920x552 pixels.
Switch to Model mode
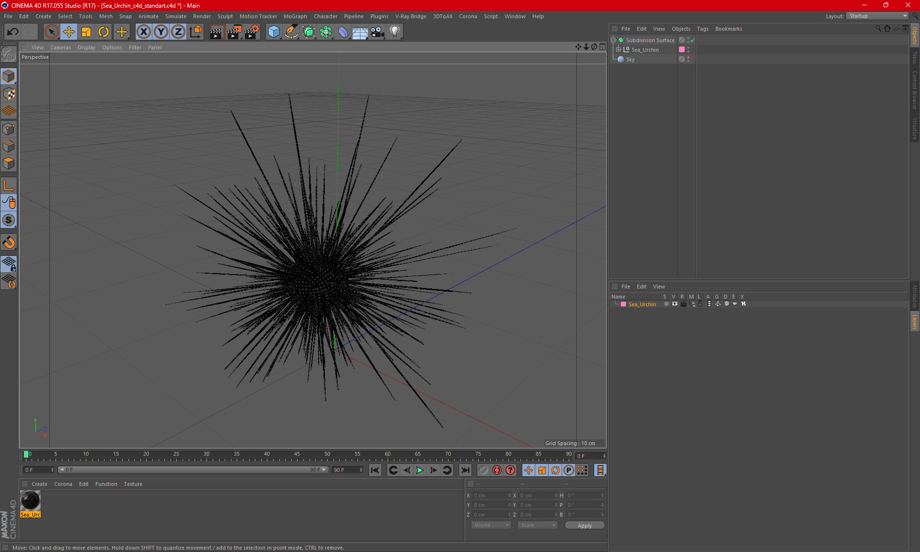pyautogui.click(x=9, y=76)
